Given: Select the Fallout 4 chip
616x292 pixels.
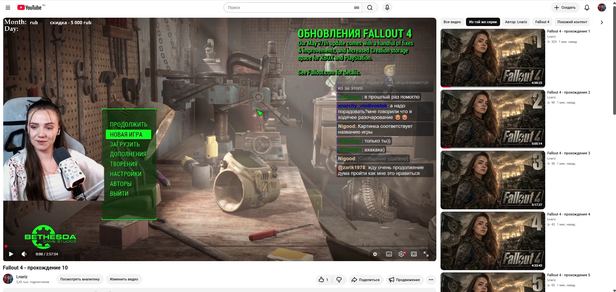Looking at the screenshot, I should pyautogui.click(x=542, y=22).
